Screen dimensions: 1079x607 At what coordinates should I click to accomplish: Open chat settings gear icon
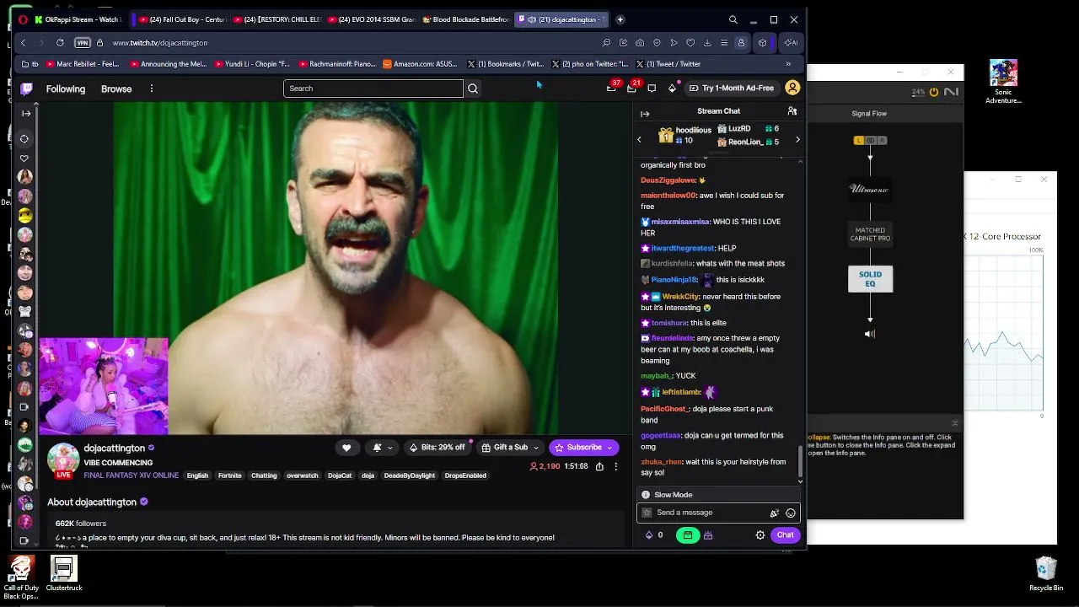pyautogui.click(x=760, y=535)
